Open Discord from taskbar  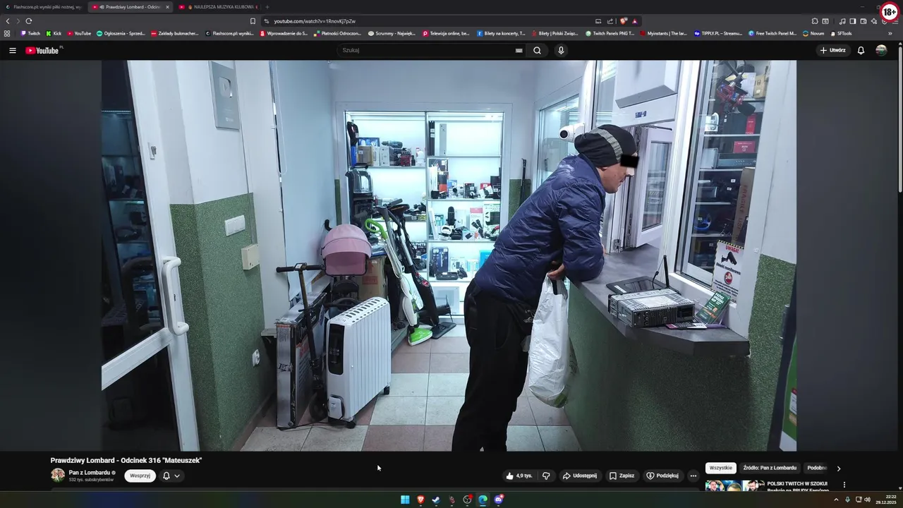(499, 500)
